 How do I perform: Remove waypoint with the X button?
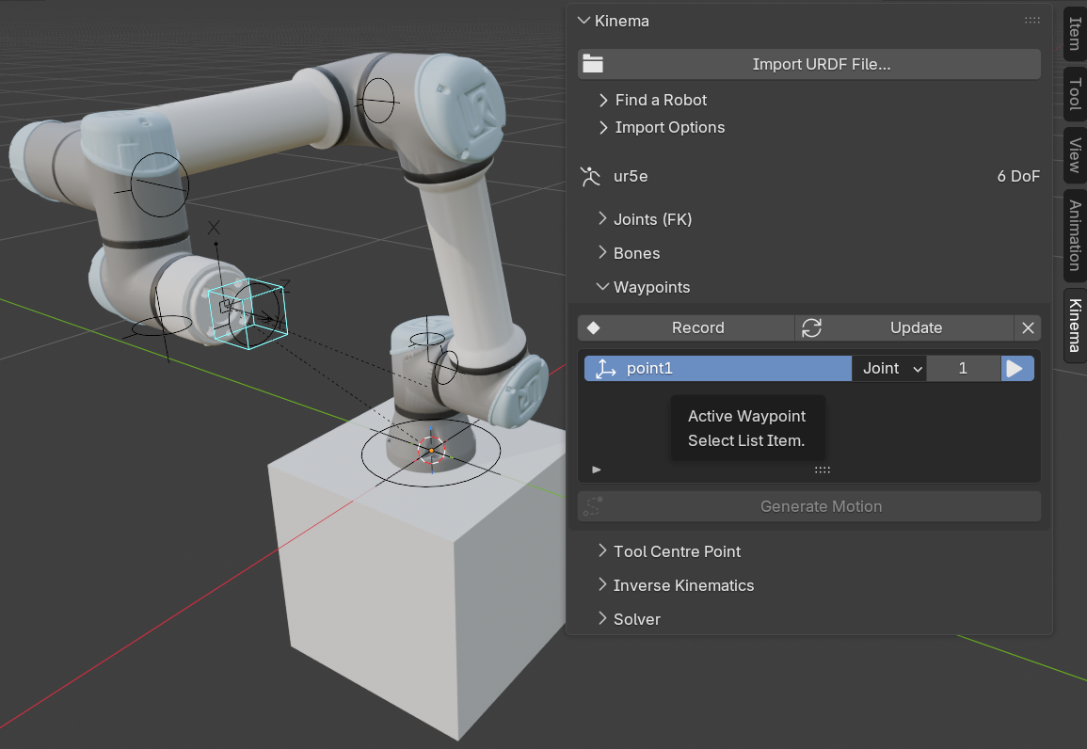(1028, 327)
